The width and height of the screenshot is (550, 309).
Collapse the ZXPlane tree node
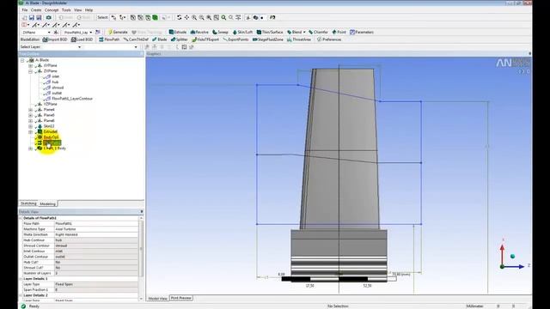31,71
